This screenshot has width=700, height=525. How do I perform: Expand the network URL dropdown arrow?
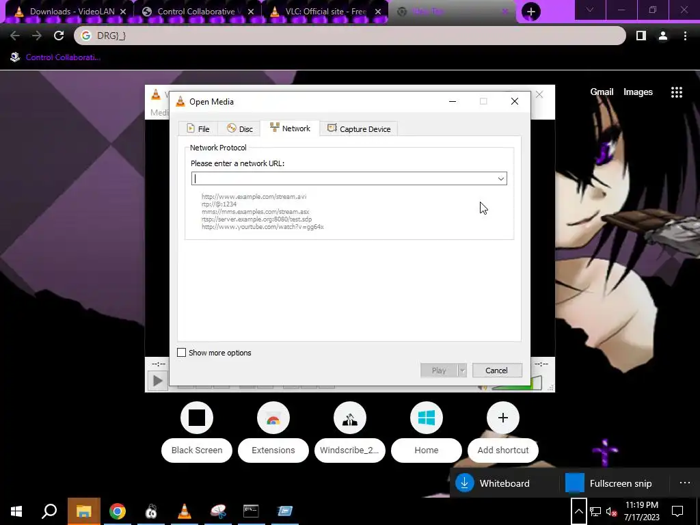coord(501,178)
